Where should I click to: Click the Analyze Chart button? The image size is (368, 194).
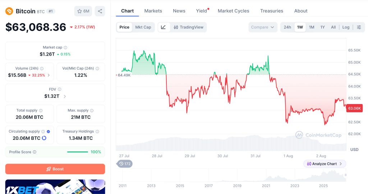coord(325,164)
